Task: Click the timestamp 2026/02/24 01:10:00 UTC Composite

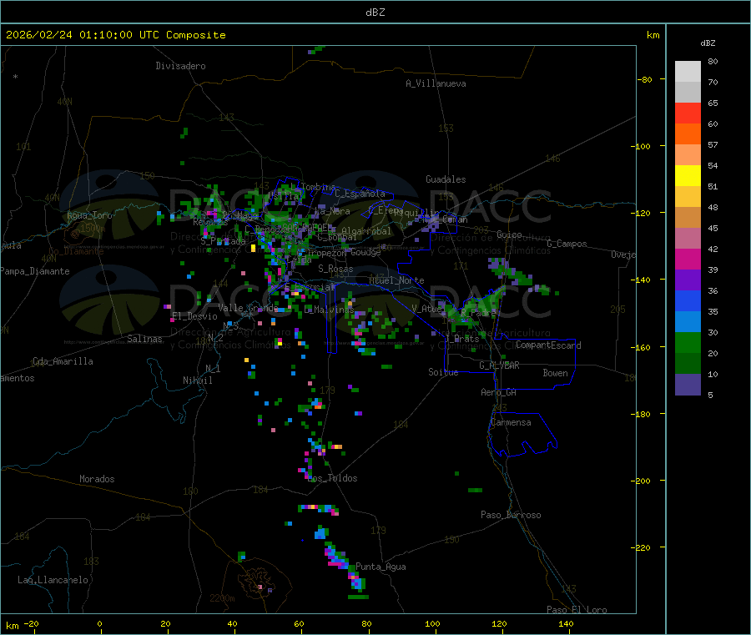Action: 115,35
